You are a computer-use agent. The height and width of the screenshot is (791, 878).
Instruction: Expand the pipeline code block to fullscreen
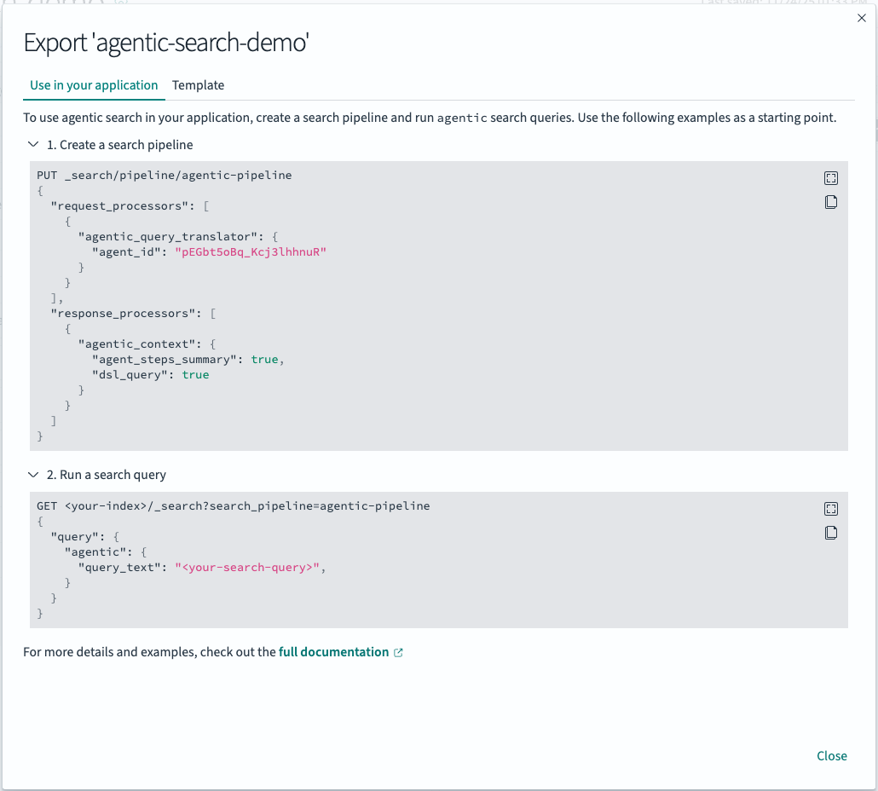click(x=831, y=178)
